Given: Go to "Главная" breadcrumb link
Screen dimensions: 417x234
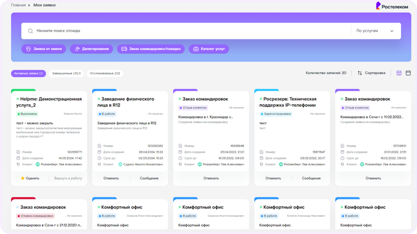Looking at the screenshot, I should [18, 5].
